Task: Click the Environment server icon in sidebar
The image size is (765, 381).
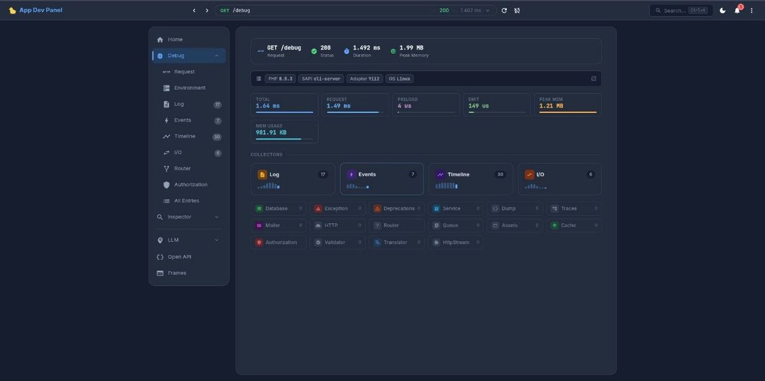Action: point(166,88)
